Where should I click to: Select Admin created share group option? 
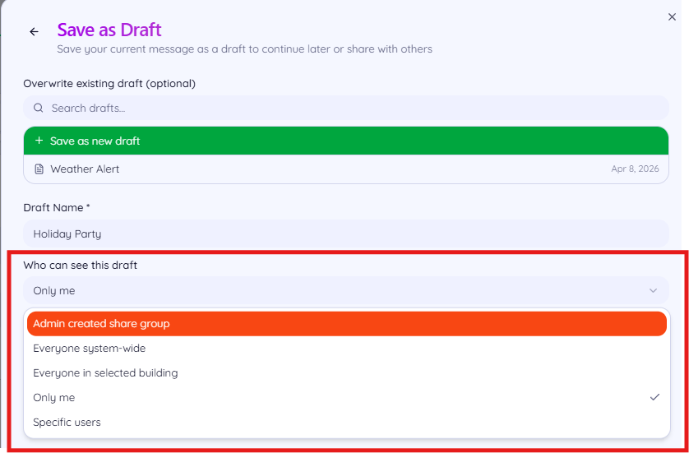pos(347,324)
